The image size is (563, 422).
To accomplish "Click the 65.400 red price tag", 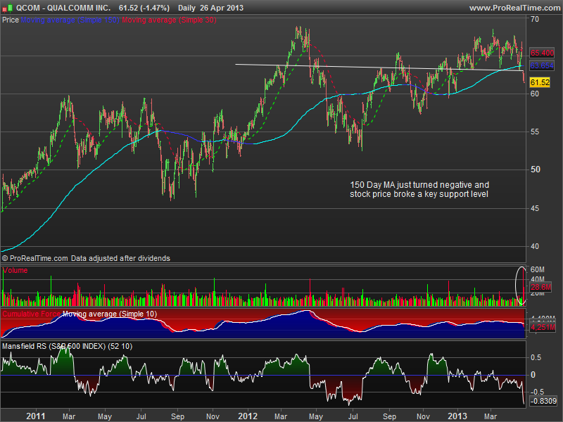I will point(542,53).
